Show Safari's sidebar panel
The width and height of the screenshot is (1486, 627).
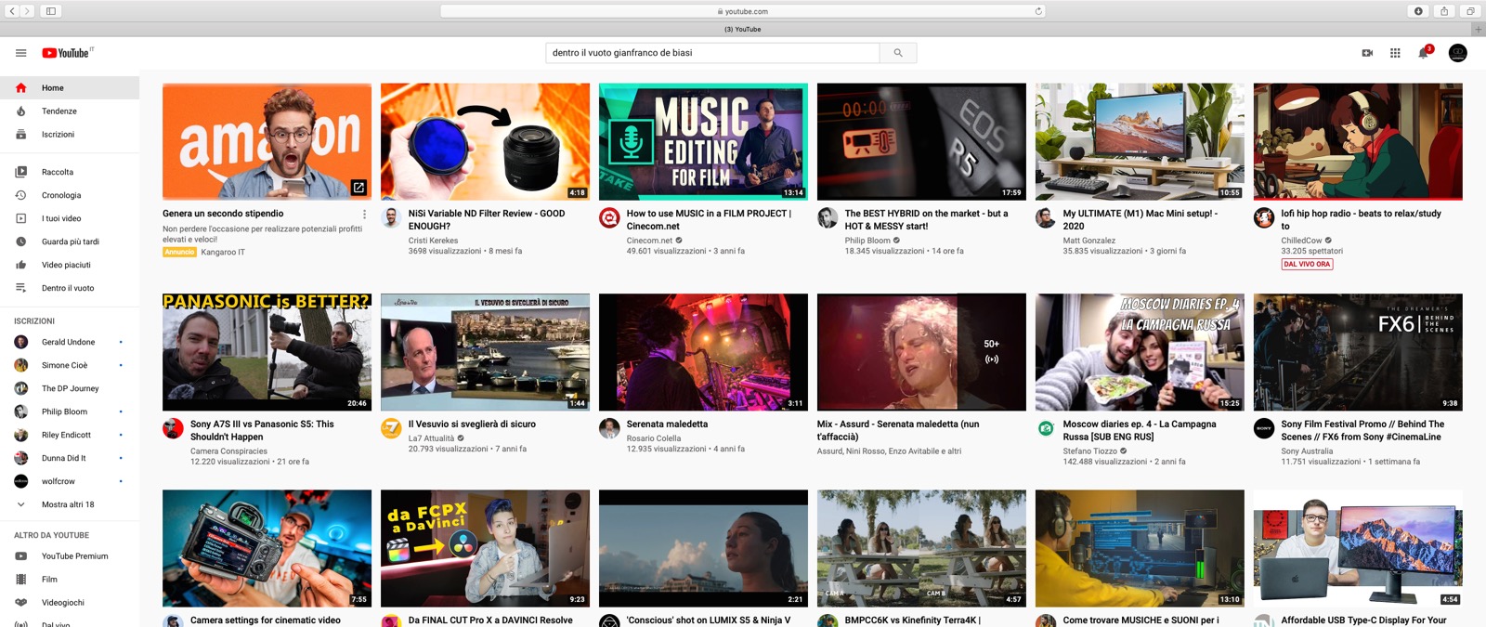coord(51,11)
